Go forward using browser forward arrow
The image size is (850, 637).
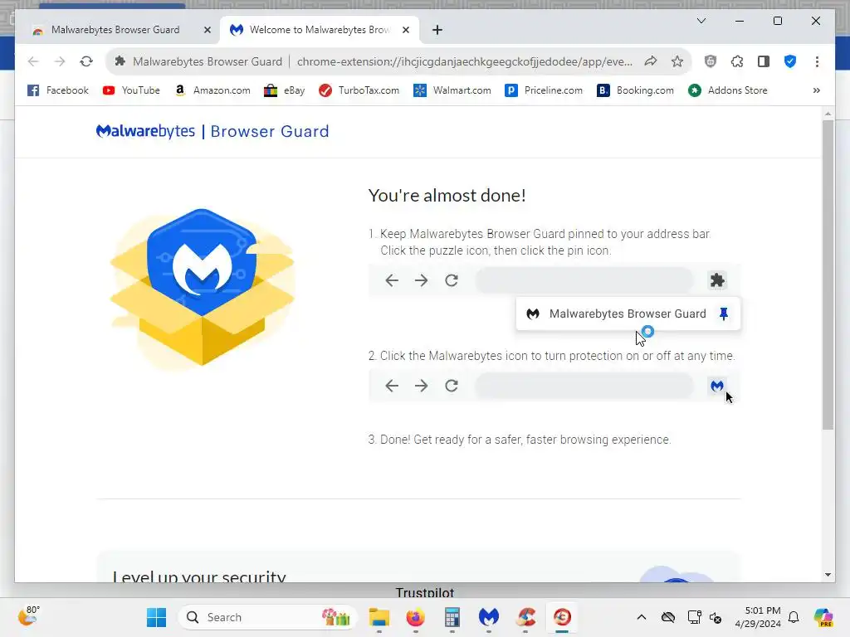tap(60, 61)
